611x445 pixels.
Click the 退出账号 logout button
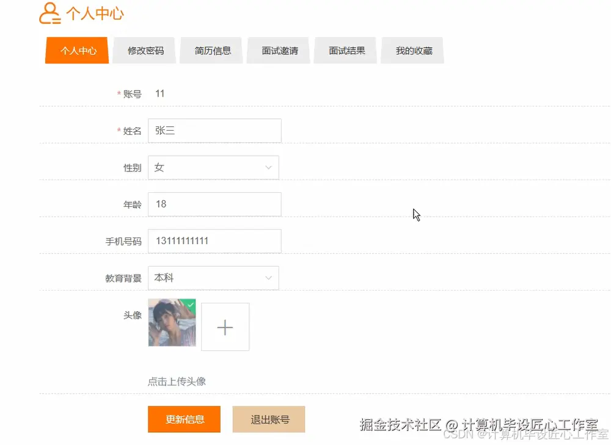[269, 419]
